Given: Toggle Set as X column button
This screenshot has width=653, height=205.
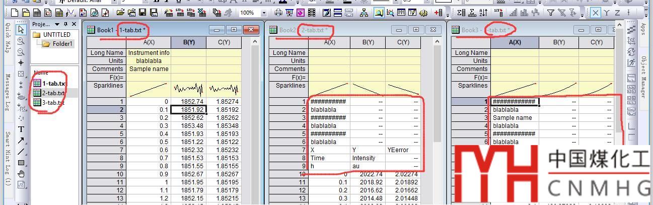Looking at the screenshot, I should tap(596, 13).
